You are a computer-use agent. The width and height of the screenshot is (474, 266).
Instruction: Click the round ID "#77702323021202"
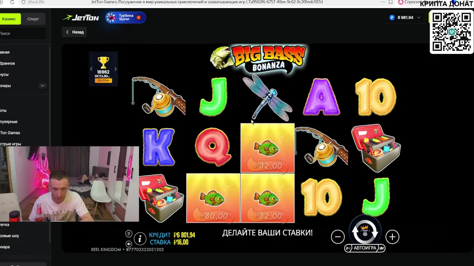pyautogui.click(x=145, y=250)
